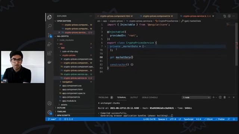Image resolution: width=239 pixels, height=134 pixels.
Task: Open the Accounts menu icon
Action: (x=50, y=103)
